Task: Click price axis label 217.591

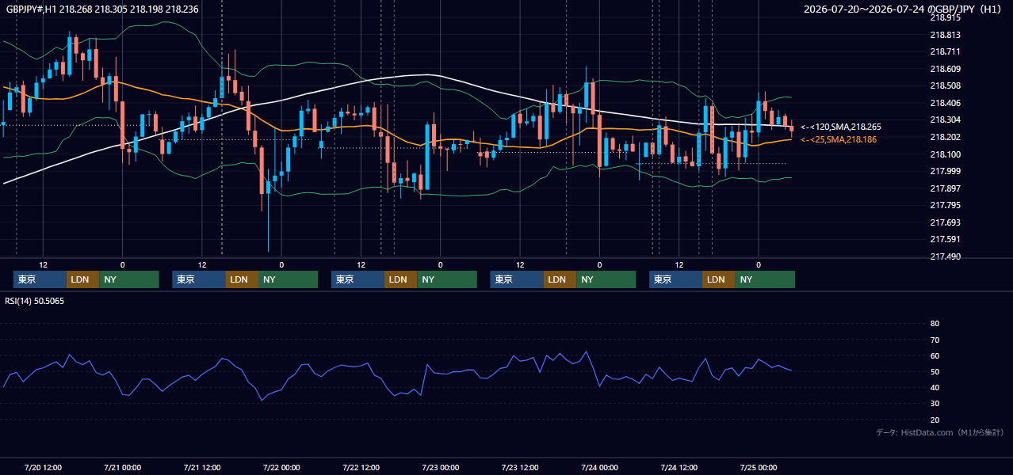Action: pyautogui.click(x=945, y=239)
